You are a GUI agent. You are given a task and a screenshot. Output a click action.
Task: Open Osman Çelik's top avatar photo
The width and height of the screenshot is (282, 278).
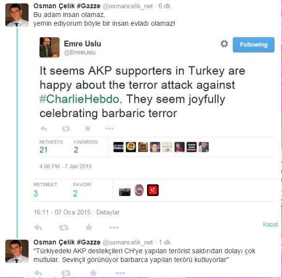pos(17,15)
